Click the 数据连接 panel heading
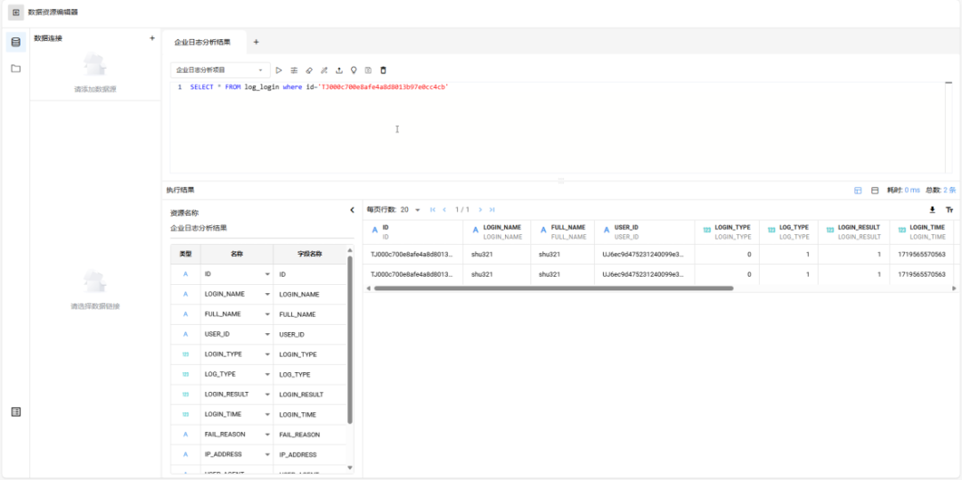This screenshot has width=962, height=480. click(x=48, y=38)
